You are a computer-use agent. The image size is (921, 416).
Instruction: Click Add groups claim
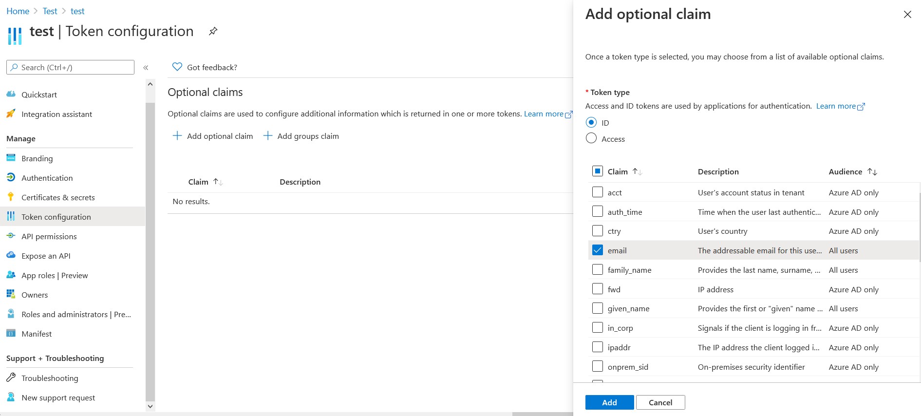(x=301, y=136)
